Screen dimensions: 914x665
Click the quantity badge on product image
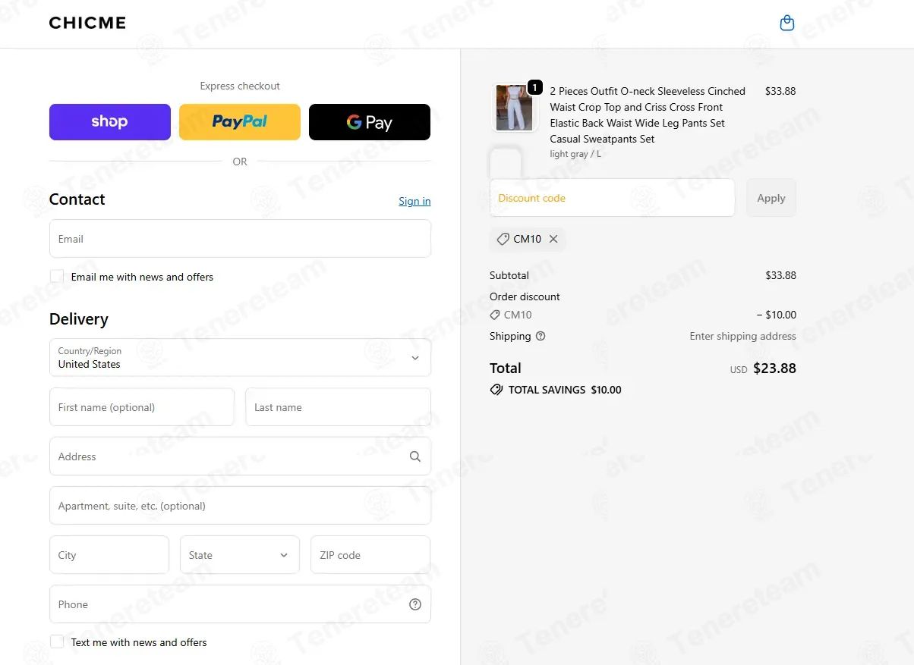click(534, 88)
